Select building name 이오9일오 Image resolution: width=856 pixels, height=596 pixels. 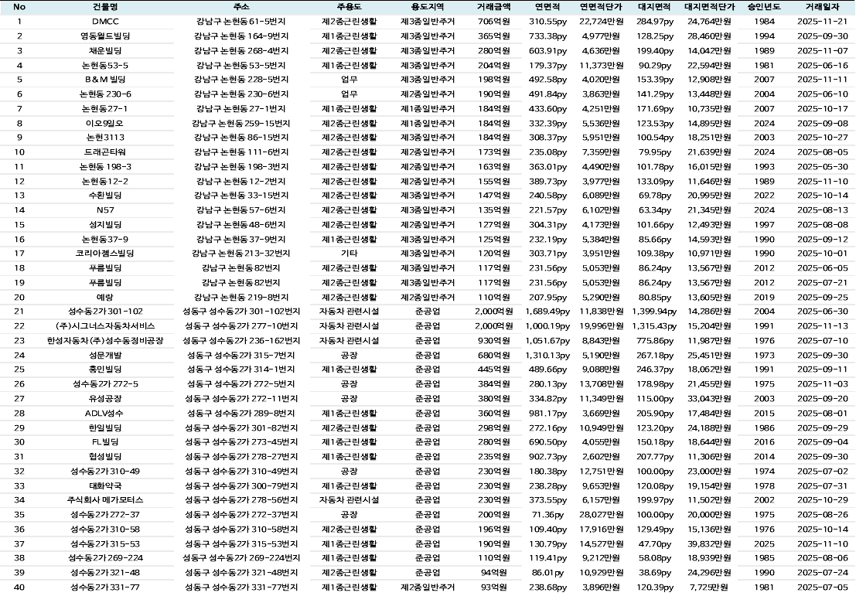105,124
